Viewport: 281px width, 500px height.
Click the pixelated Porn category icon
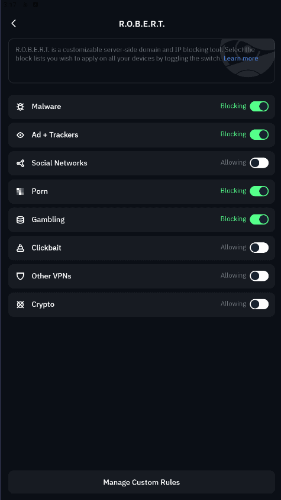pyautogui.click(x=20, y=191)
